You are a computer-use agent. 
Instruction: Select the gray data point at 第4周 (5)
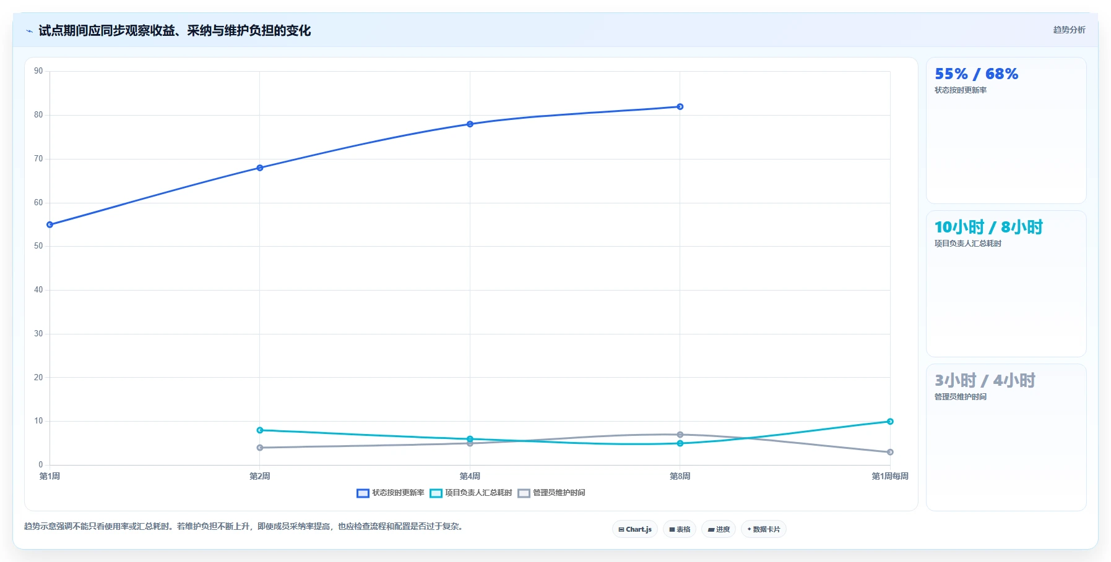coord(470,443)
